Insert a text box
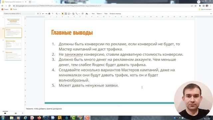 point(66,14)
